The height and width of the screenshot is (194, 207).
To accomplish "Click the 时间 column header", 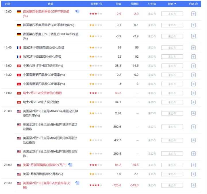I will click(8, 4).
